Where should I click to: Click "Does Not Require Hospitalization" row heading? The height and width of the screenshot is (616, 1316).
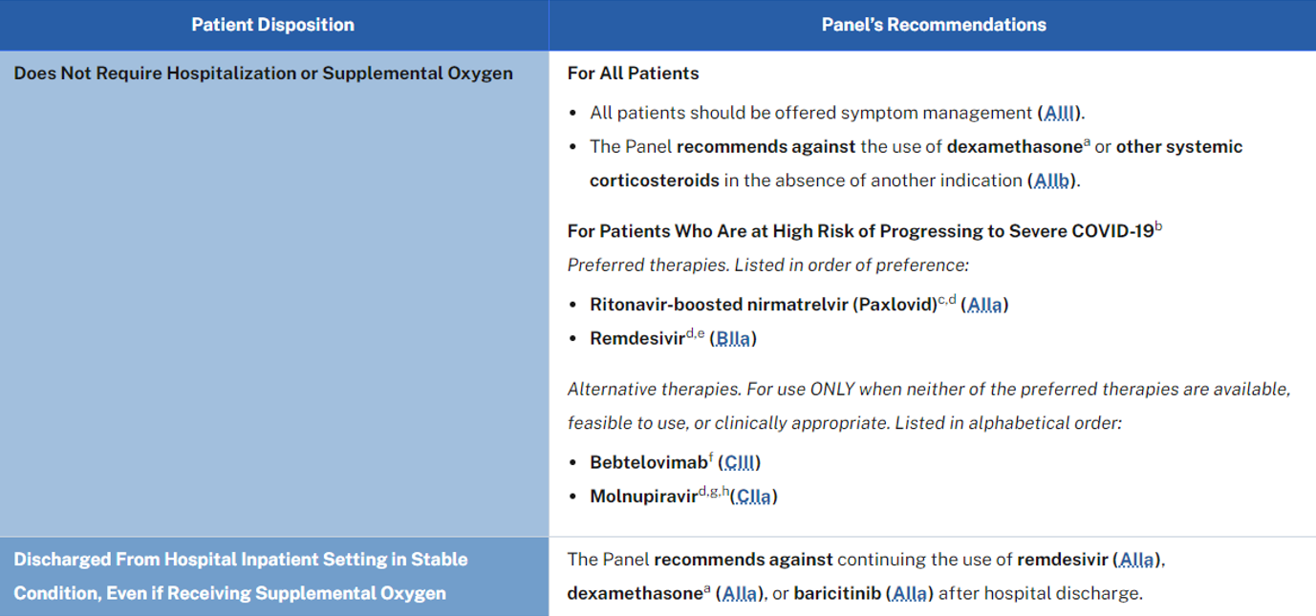point(263,74)
